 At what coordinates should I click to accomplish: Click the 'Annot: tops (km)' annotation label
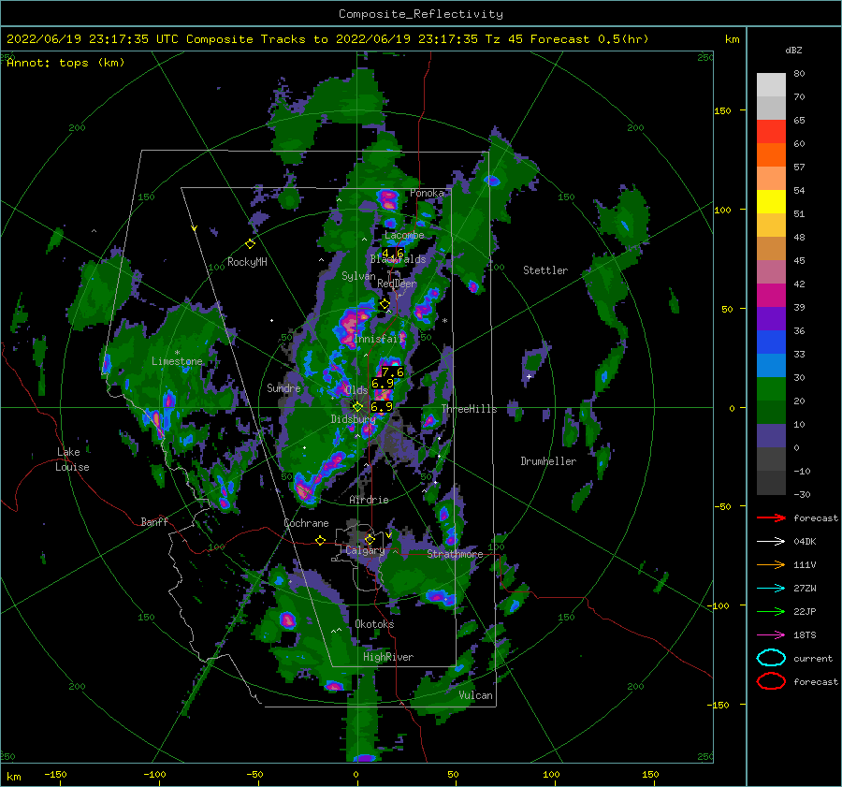coord(65,63)
